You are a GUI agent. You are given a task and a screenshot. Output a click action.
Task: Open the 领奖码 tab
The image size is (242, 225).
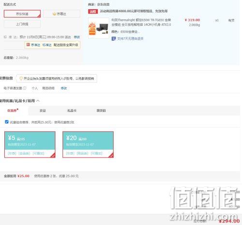point(101,111)
